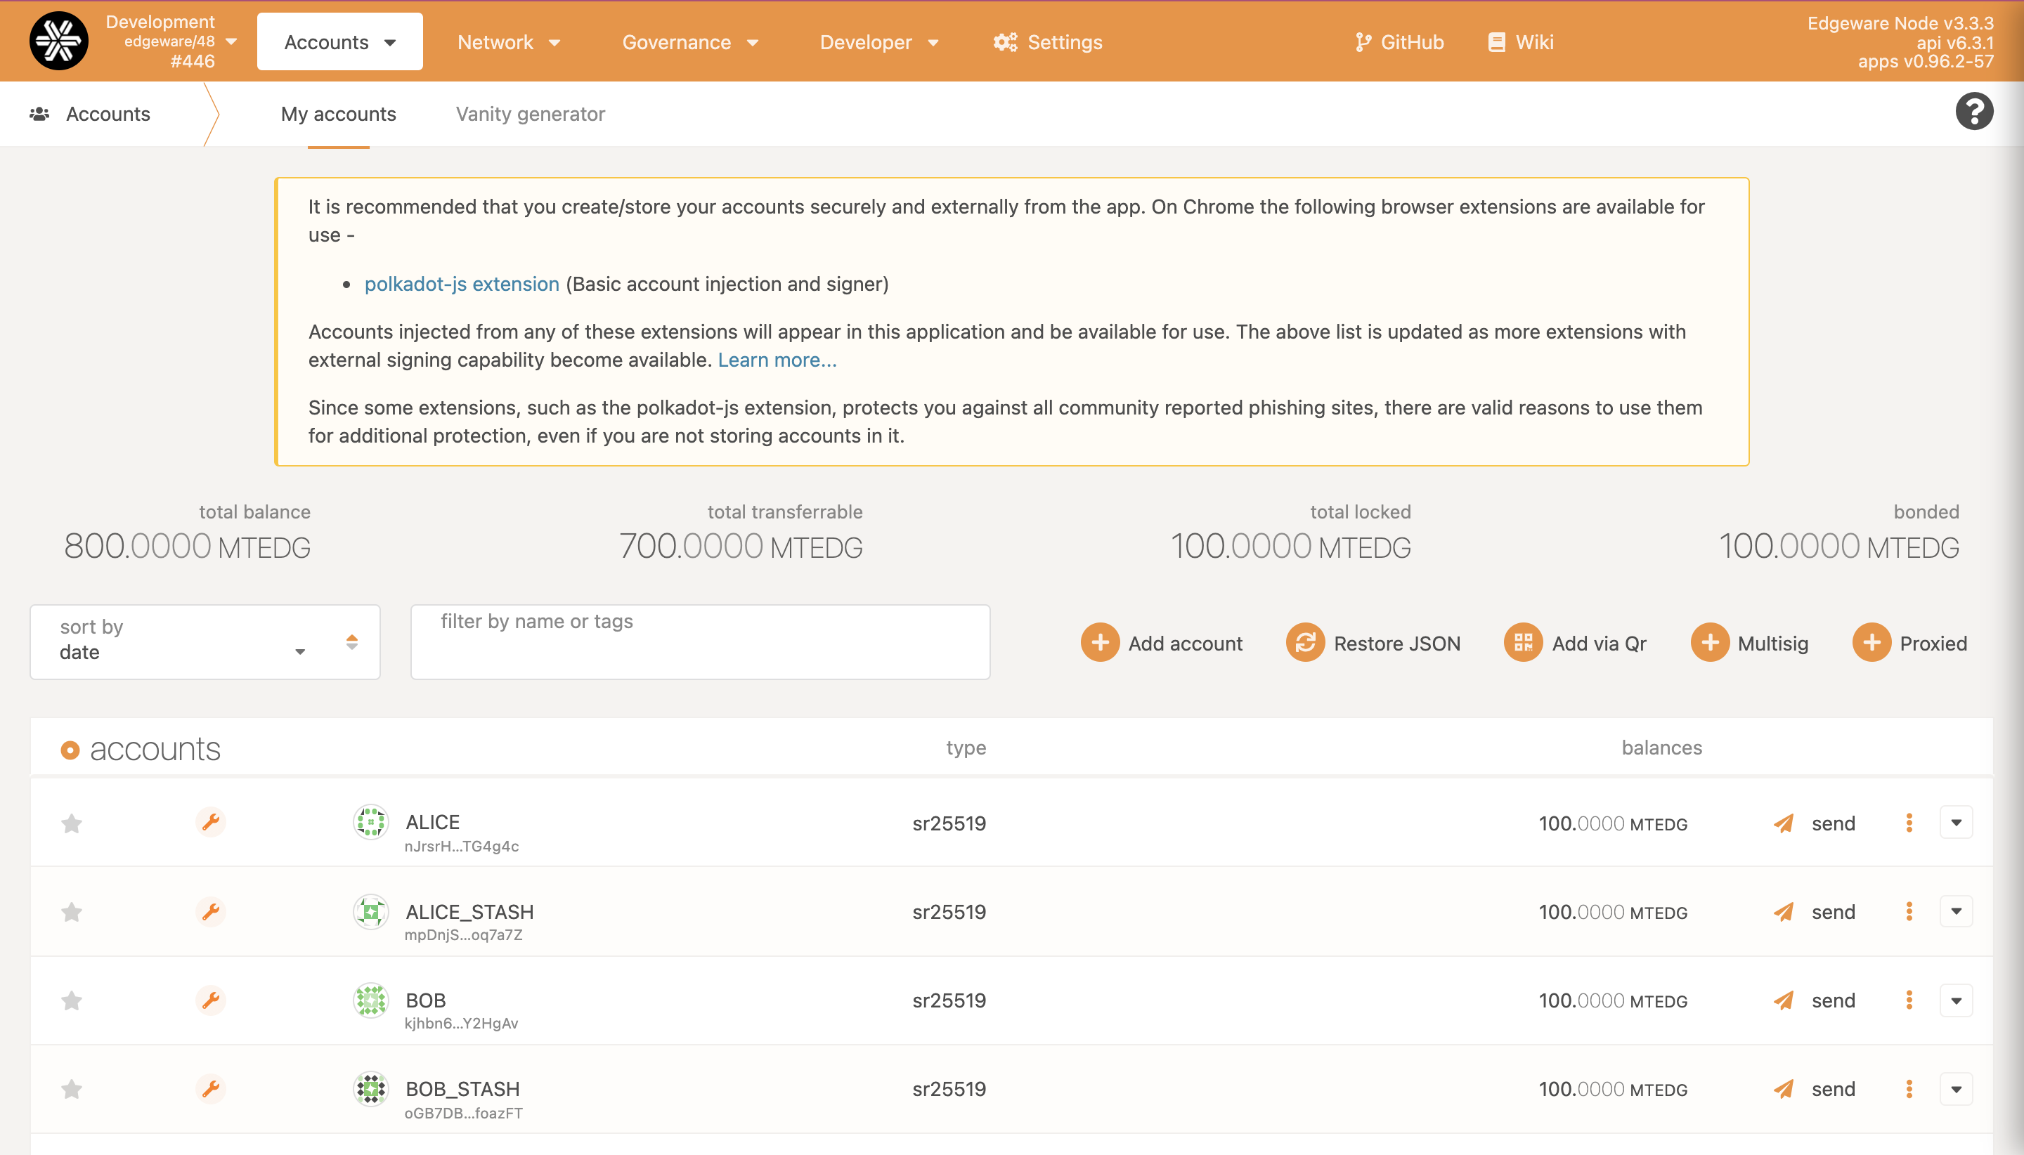This screenshot has width=2024, height=1155.
Task: Click the BOB_STASH identicon avatar
Action: coord(370,1089)
